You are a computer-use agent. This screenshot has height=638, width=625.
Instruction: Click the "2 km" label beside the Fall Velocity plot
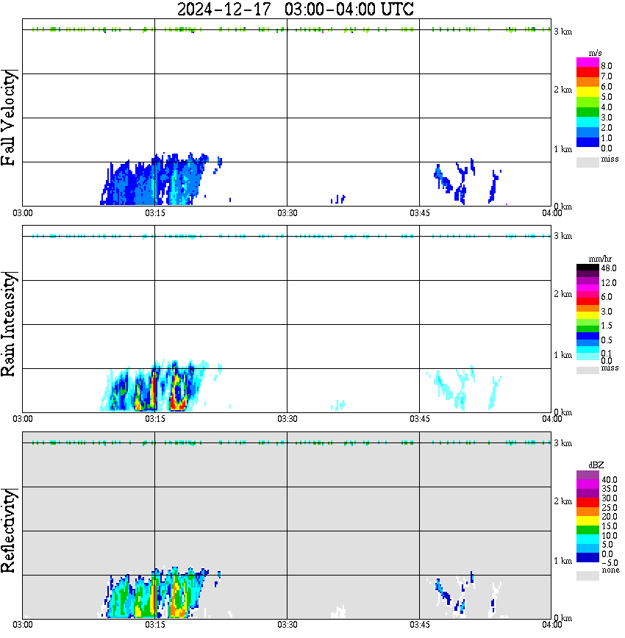pyautogui.click(x=562, y=90)
